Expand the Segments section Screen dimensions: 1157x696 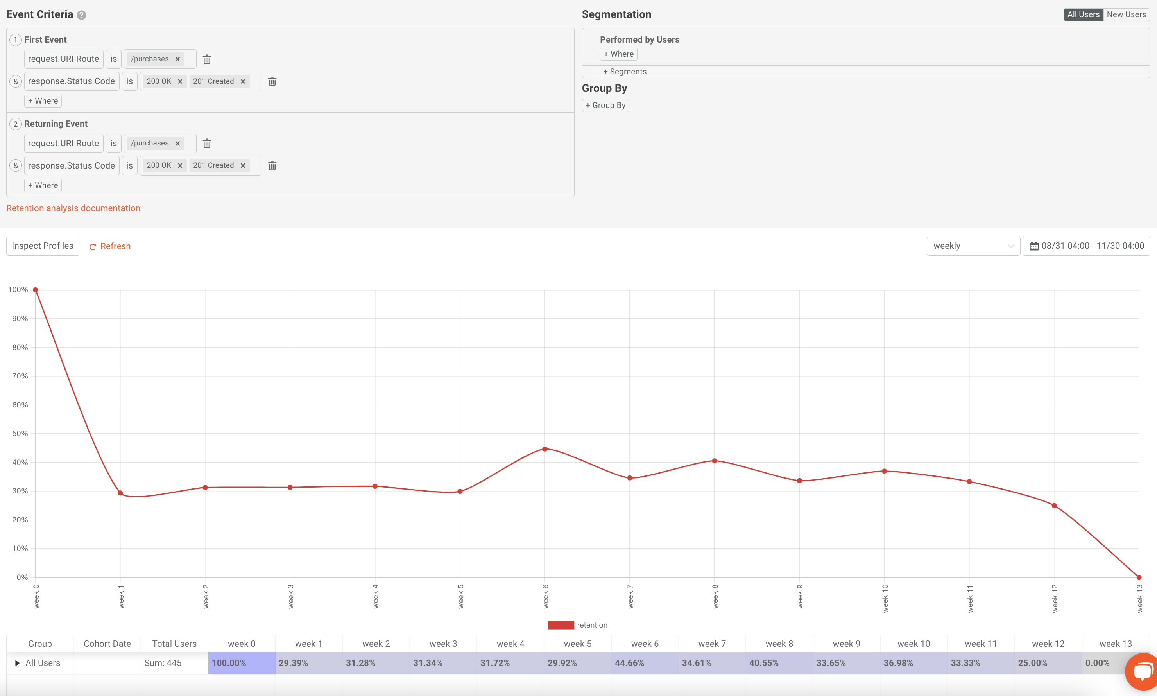click(x=624, y=71)
